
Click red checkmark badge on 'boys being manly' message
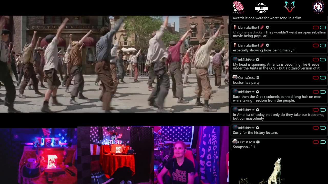(x=262, y=45)
